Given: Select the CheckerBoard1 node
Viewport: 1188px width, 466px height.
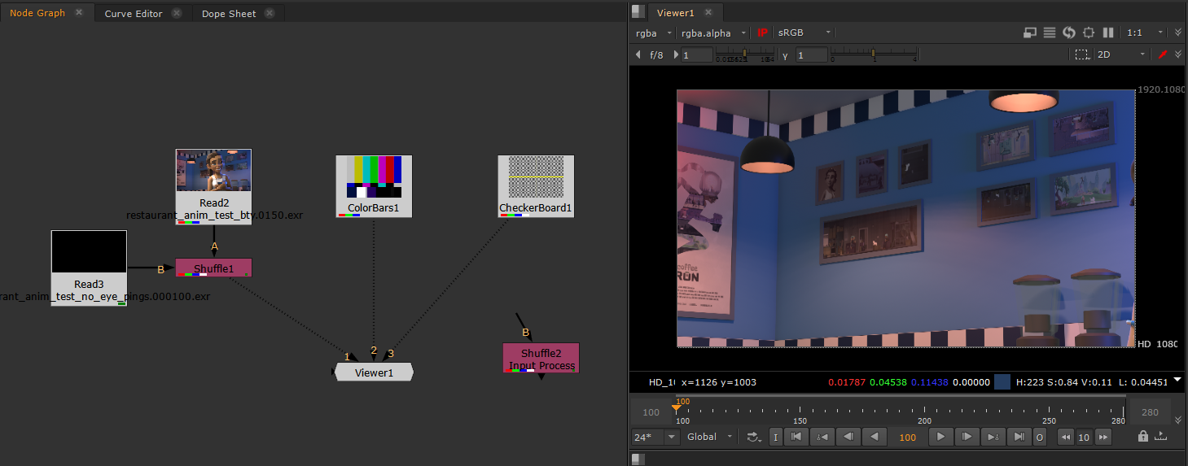Looking at the screenshot, I should pos(536,186).
